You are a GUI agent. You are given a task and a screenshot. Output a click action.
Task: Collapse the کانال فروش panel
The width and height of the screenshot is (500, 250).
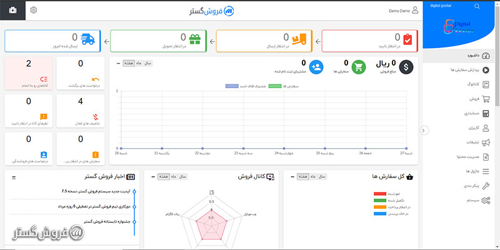pyautogui.click(x=153, y=176)
